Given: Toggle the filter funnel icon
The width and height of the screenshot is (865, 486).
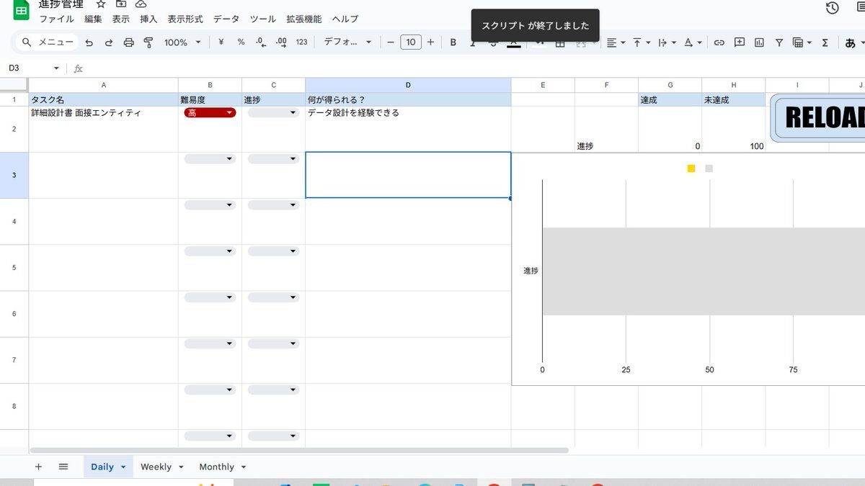Looking at the screenshot, I should [x=779, y=42].
